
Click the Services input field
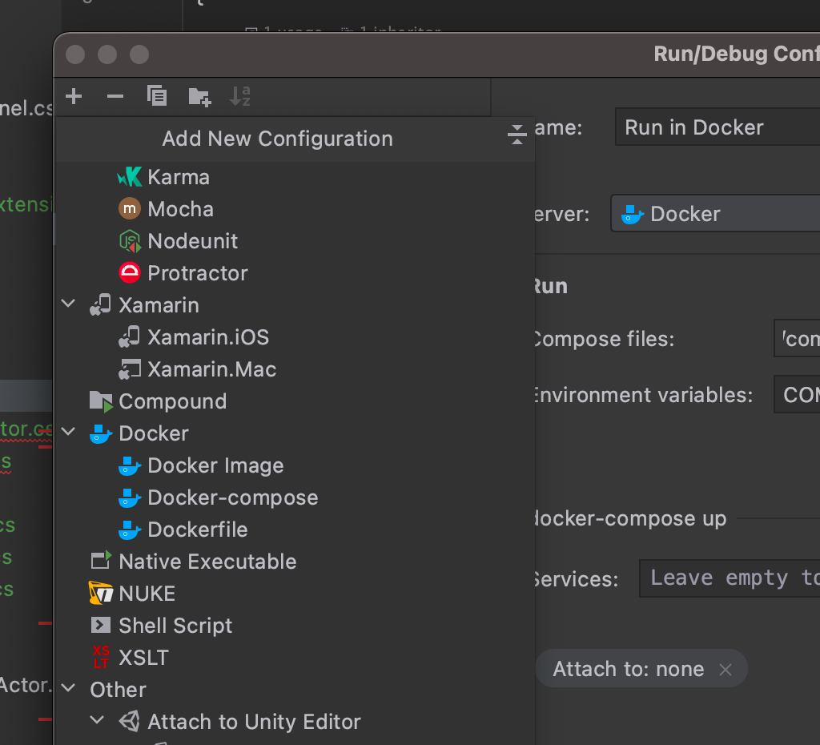730,578
